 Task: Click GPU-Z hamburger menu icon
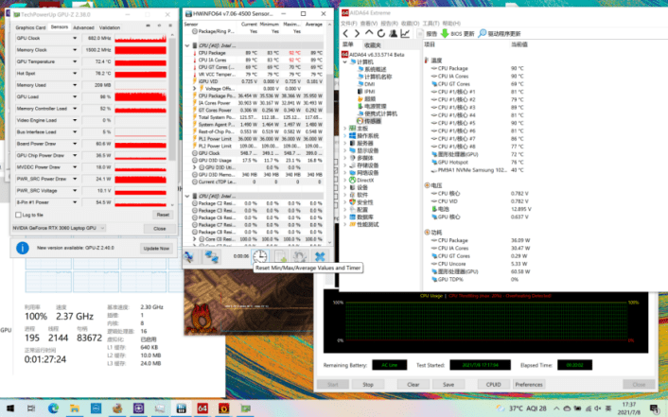(170, 26)
